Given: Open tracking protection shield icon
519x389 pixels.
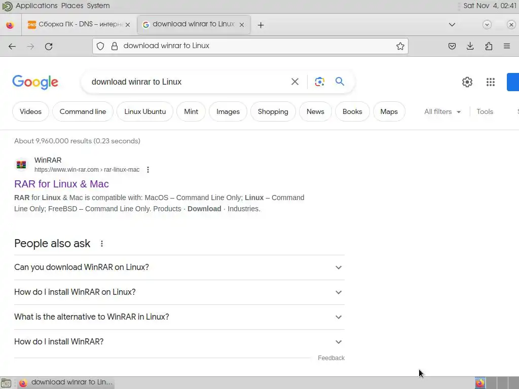Looking at the screenshot, I should pos(100,46).
